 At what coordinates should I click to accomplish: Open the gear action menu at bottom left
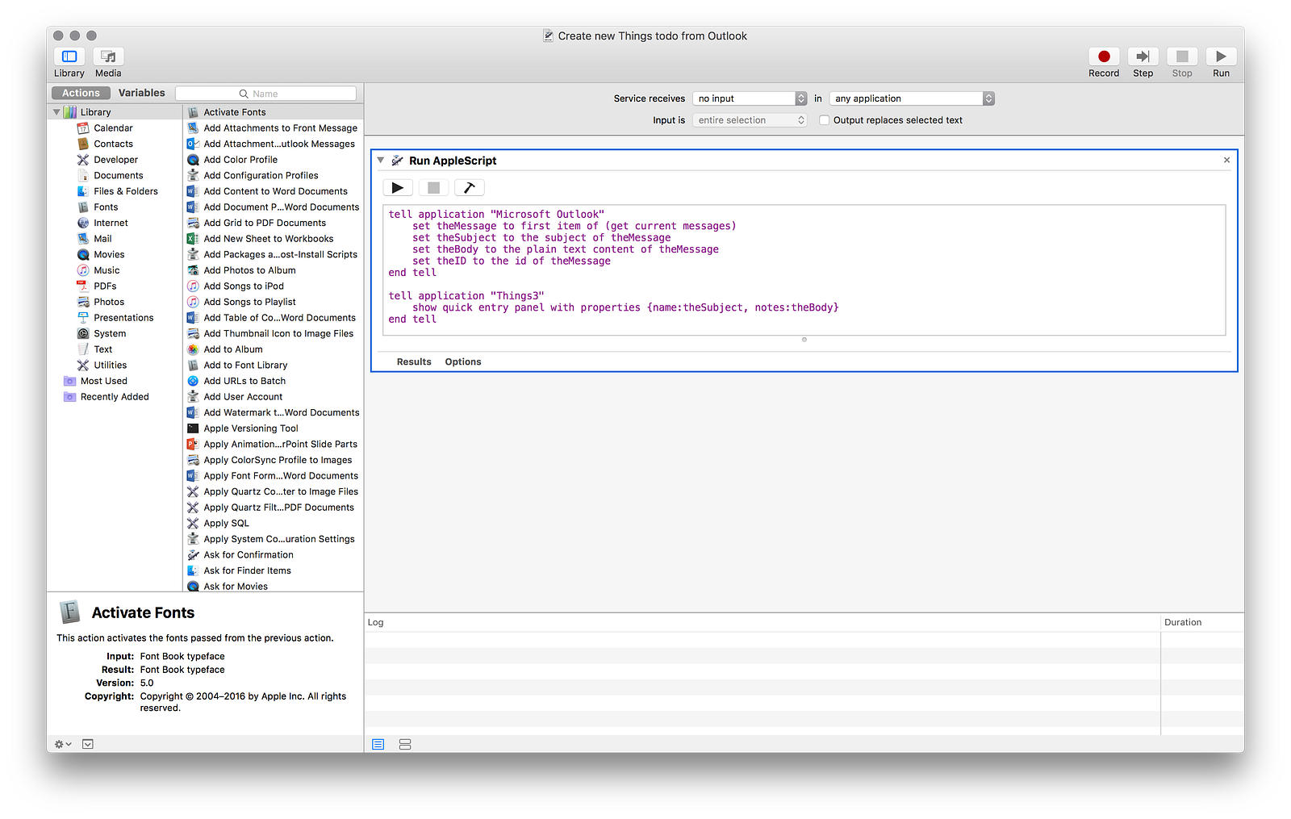[62, 744]
